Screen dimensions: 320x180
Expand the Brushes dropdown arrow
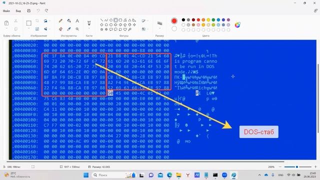tap(89, 28)
